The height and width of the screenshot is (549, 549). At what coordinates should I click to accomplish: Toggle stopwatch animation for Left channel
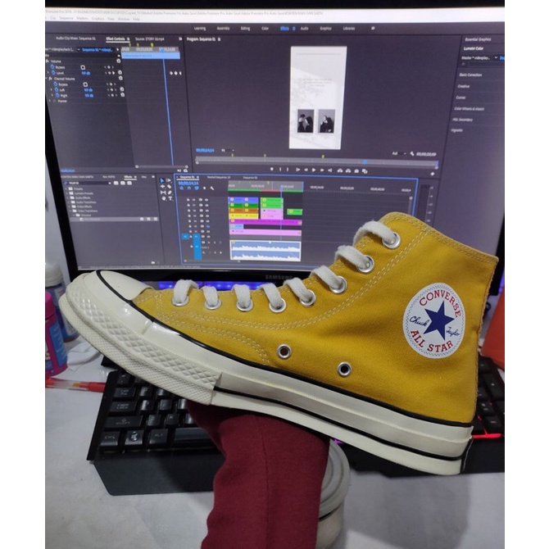(57, 90)
